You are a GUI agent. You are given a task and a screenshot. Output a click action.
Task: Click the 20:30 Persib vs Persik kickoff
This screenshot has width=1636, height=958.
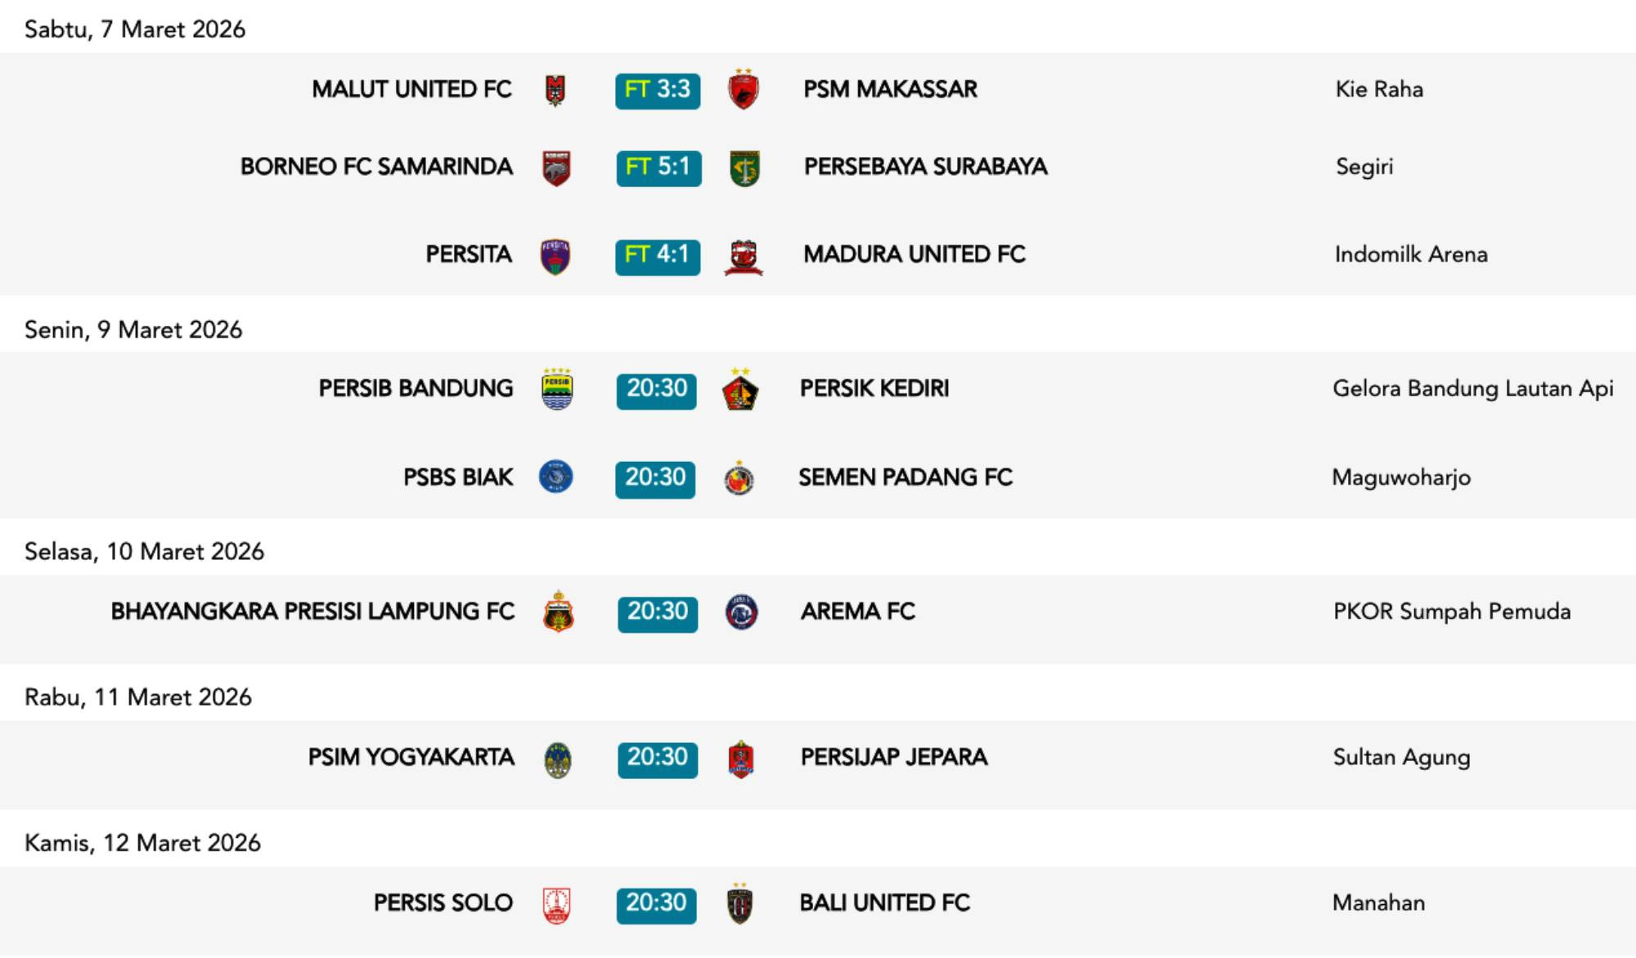[657, 390]
